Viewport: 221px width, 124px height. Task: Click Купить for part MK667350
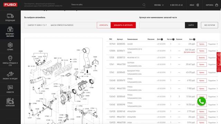(x=202, y=64)
